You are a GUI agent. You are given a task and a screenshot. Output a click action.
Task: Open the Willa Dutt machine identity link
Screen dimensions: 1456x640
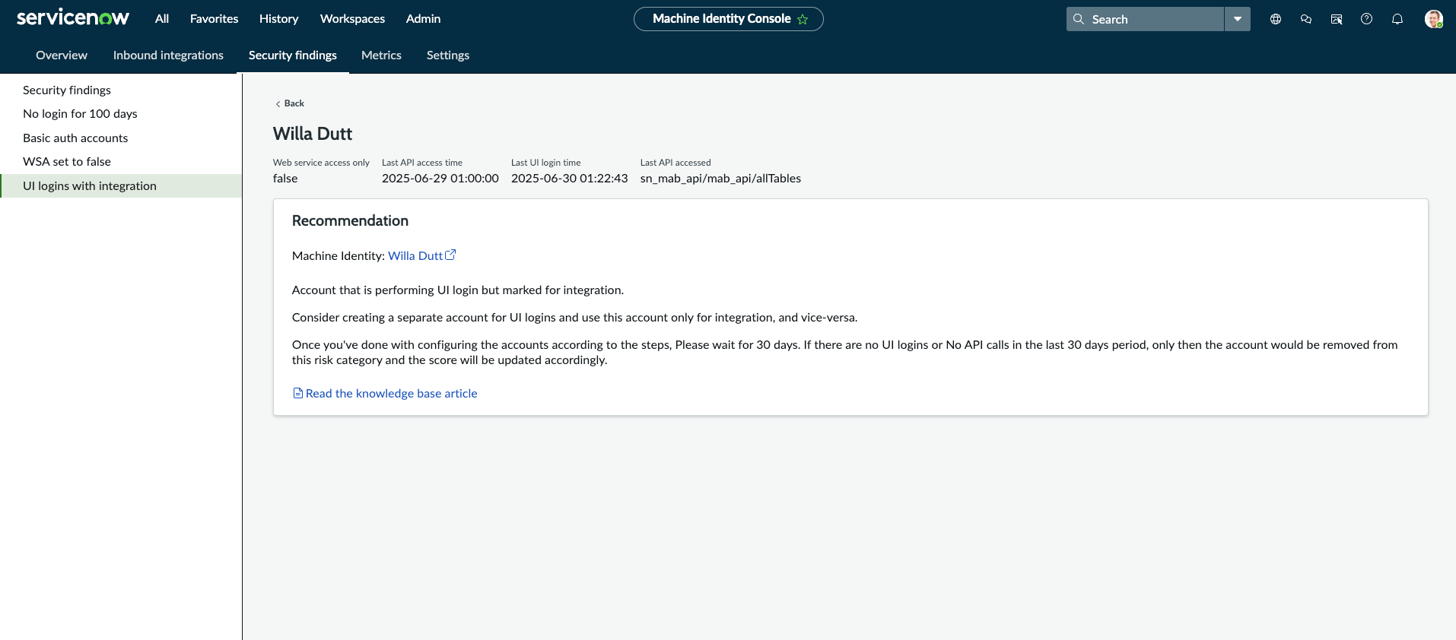coord(415,256)
